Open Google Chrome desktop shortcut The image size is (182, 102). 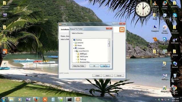pos(175,90)
